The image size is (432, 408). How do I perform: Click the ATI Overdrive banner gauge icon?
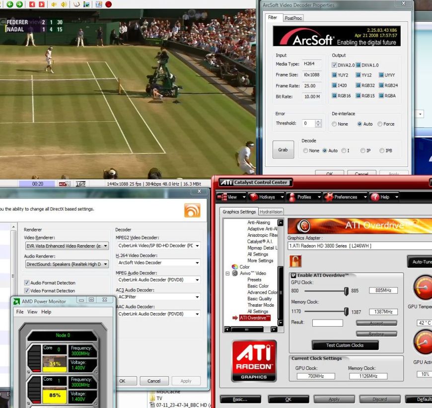[304, 226]
